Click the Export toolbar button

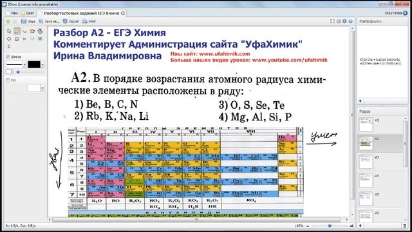pyautogui.click(x=71, y=21)
